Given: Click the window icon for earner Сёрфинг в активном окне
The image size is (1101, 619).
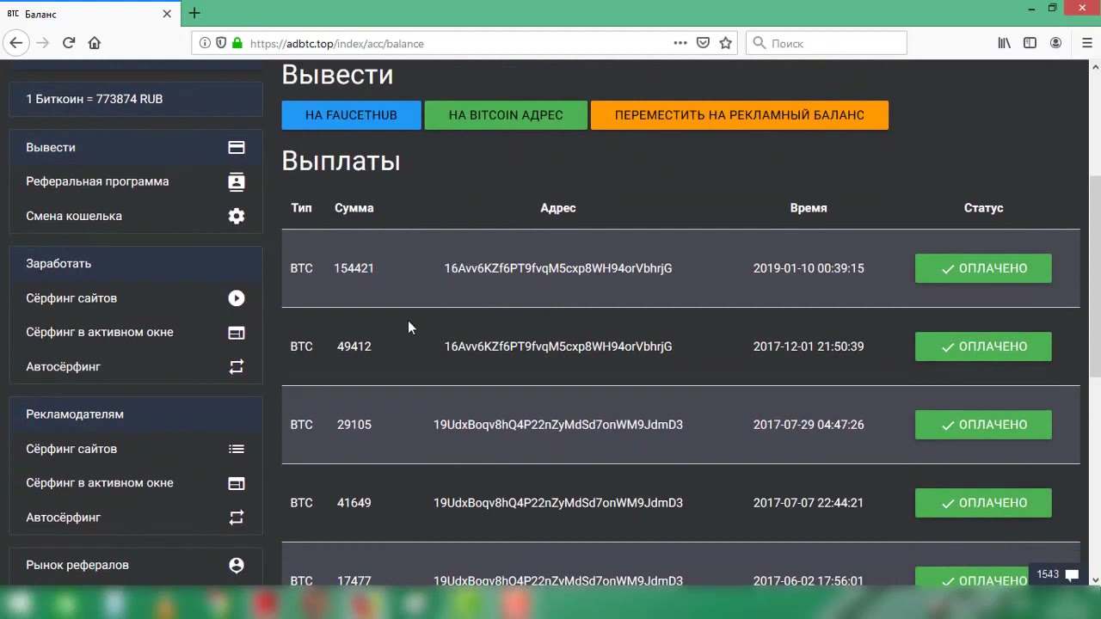Looking at the screenshot, I should 237,333.
